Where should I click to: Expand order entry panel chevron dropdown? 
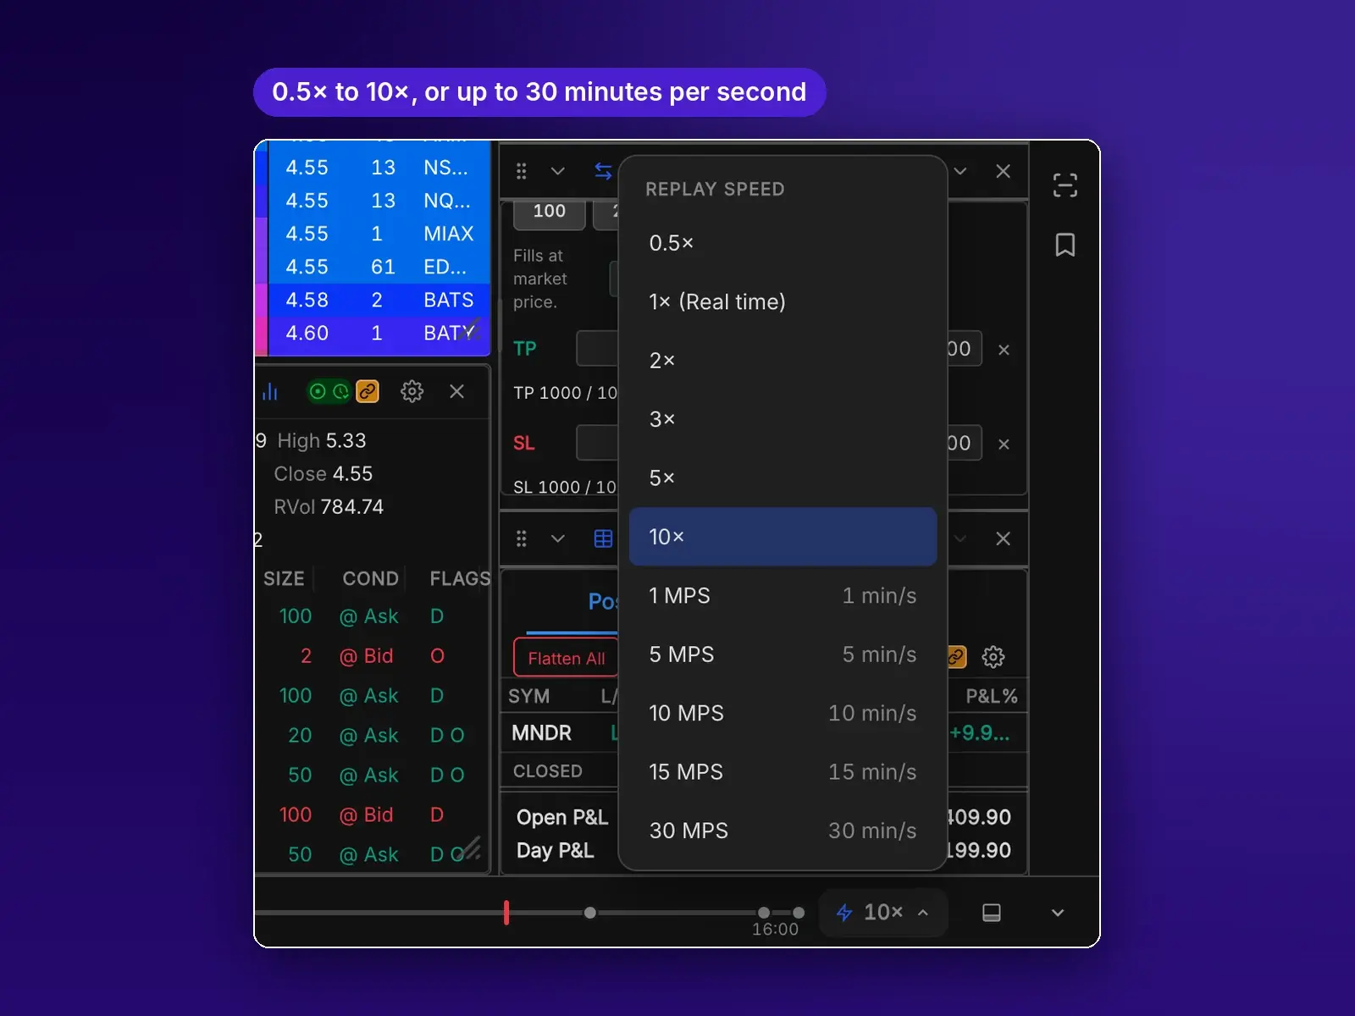[557, 171]
